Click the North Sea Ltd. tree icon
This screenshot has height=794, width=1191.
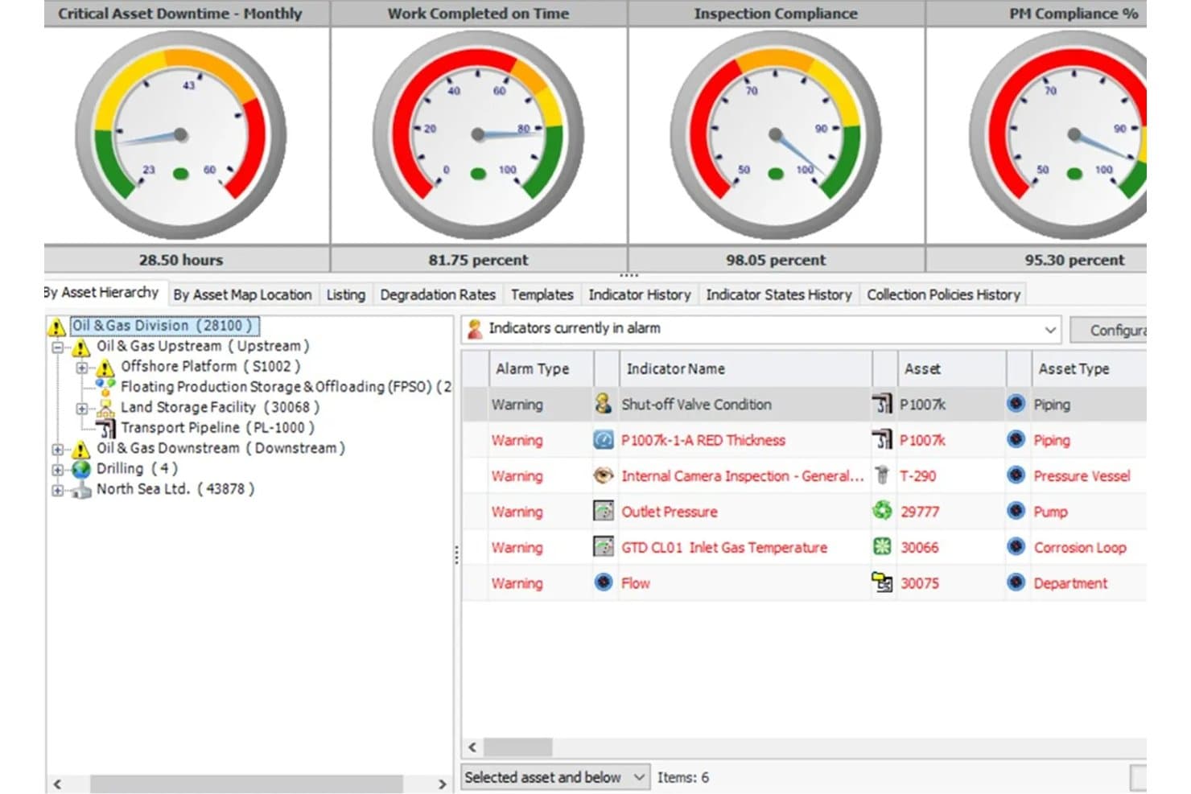81,489
